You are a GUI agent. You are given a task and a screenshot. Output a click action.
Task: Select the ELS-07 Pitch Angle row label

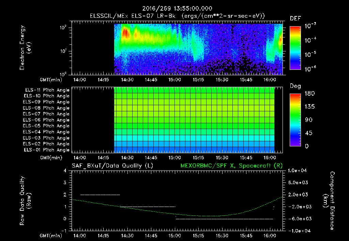(46, 114)
